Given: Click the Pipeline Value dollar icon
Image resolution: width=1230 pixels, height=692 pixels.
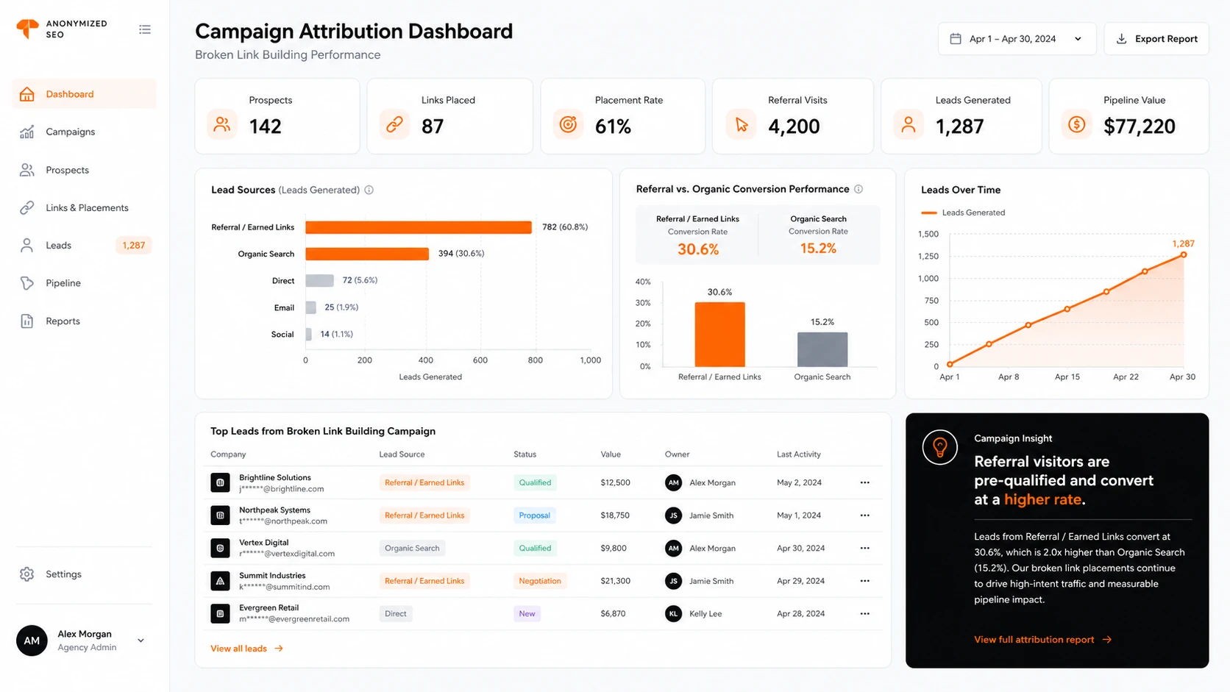Looking at the screenshot, I should 1076,124.
